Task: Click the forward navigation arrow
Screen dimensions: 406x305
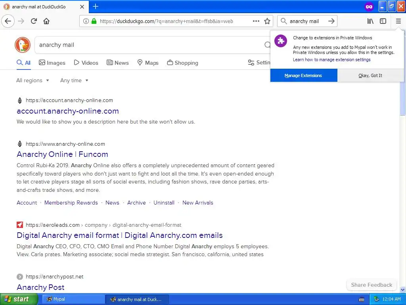Action: 21,21
